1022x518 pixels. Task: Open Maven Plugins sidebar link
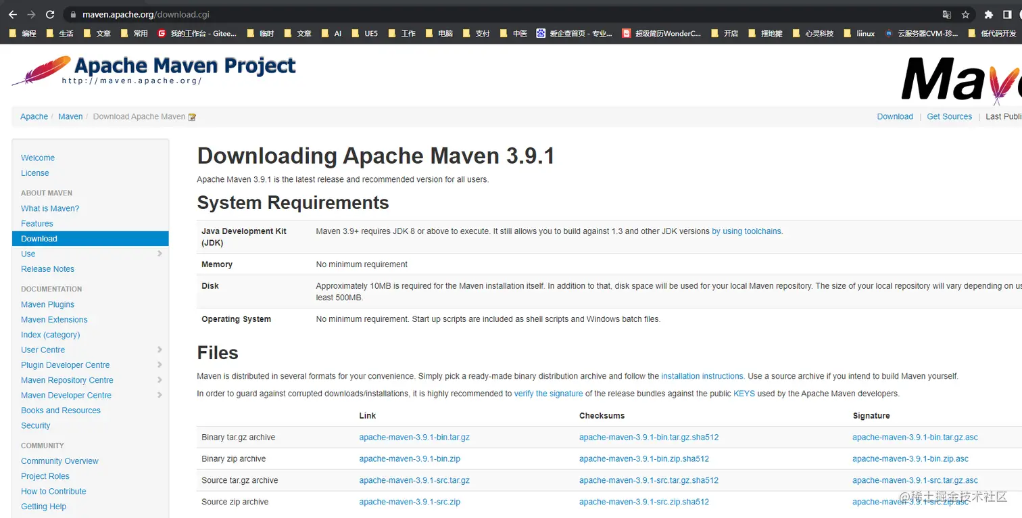click(48, 304)
